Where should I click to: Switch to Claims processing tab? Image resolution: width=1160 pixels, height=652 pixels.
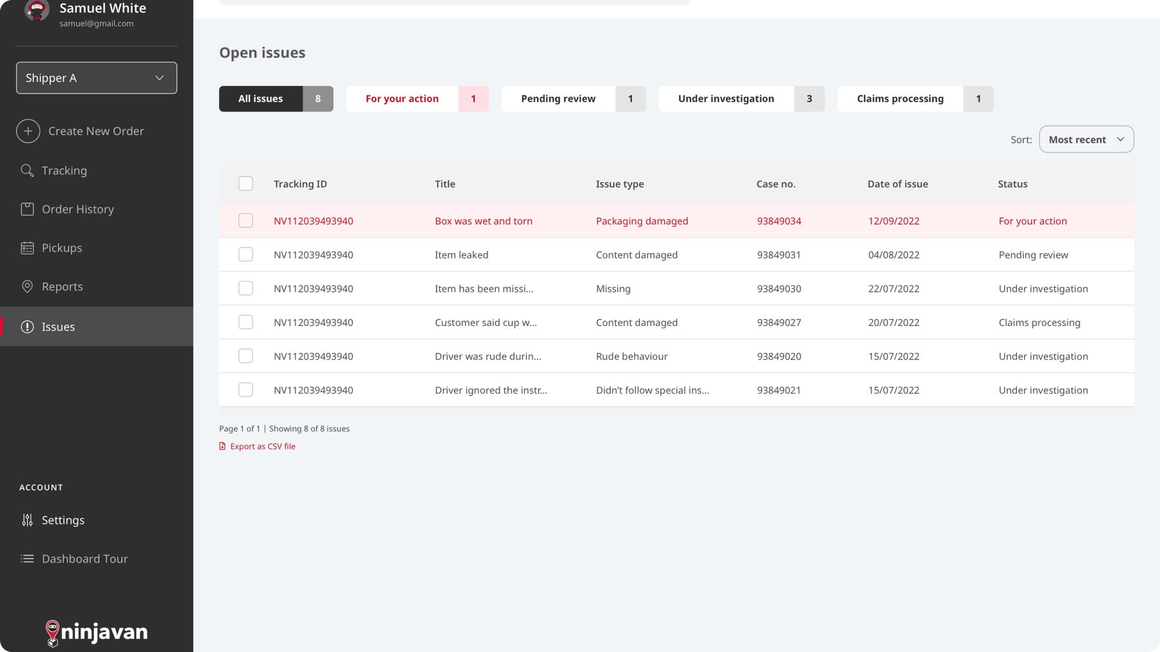pyautogui.click(x=915, y=99)
